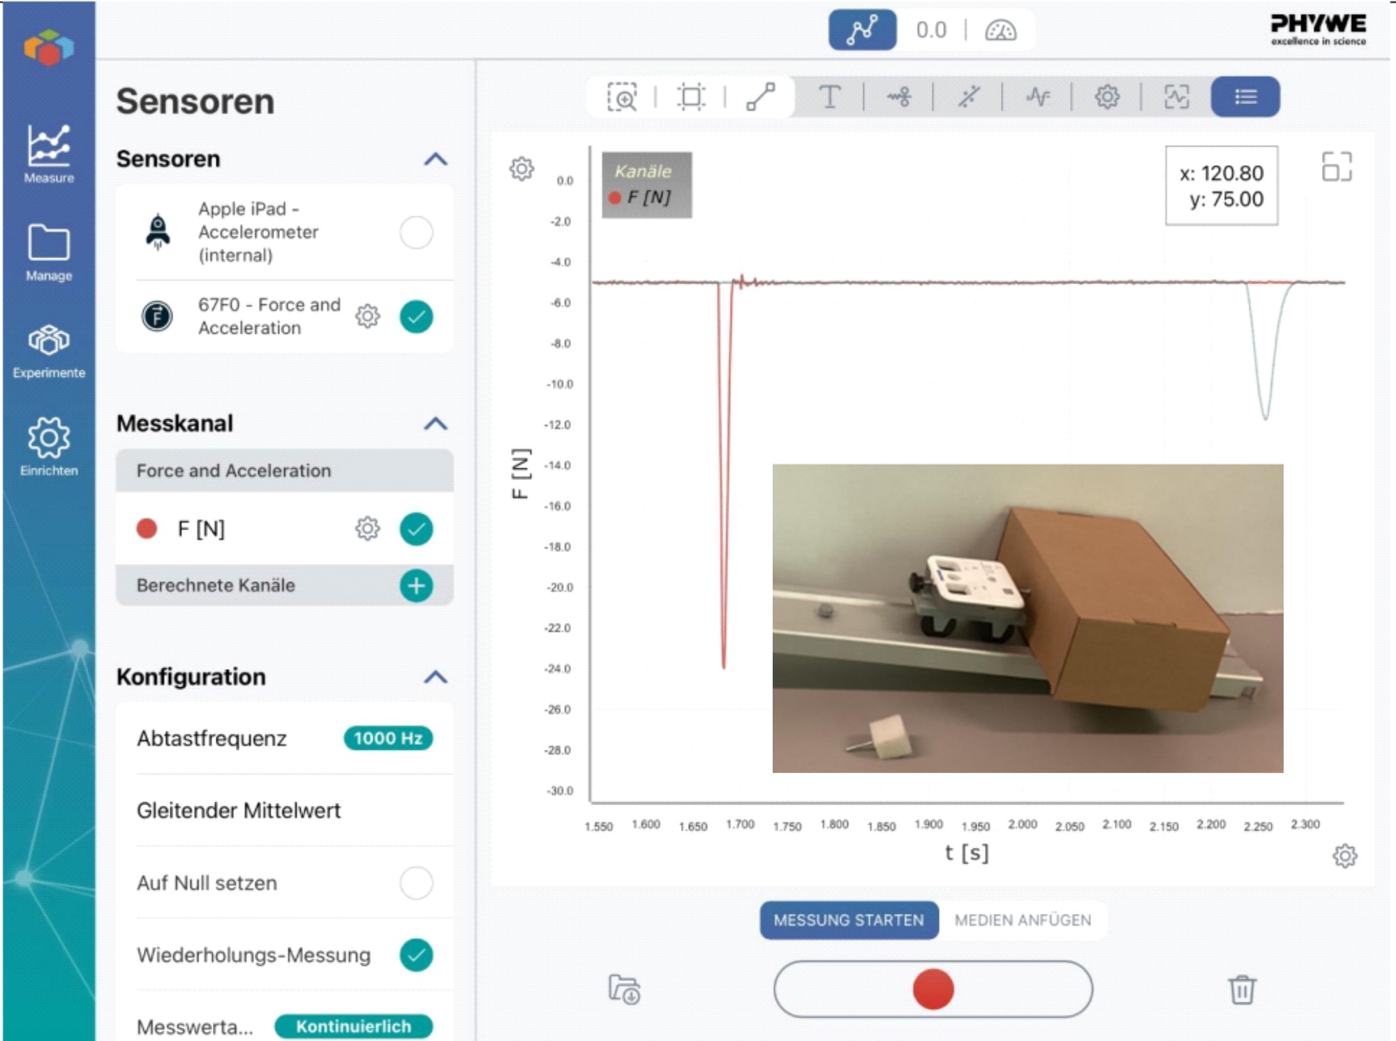Select the zoom magnifier tool in chart toolbar
This screenshot has width=1396, height=1041.
tap(622, 97)
